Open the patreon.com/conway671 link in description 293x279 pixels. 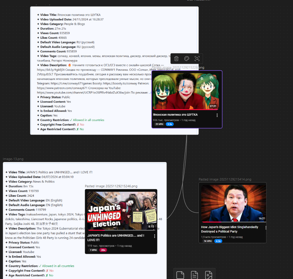(x=63, y=88)
